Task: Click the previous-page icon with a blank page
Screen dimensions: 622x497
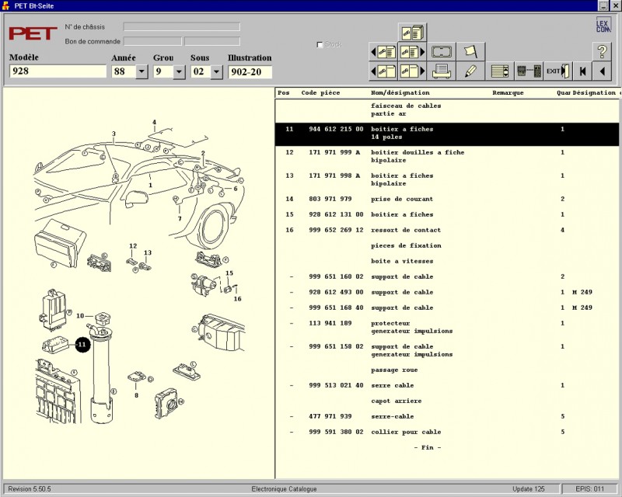Action: 383,71
